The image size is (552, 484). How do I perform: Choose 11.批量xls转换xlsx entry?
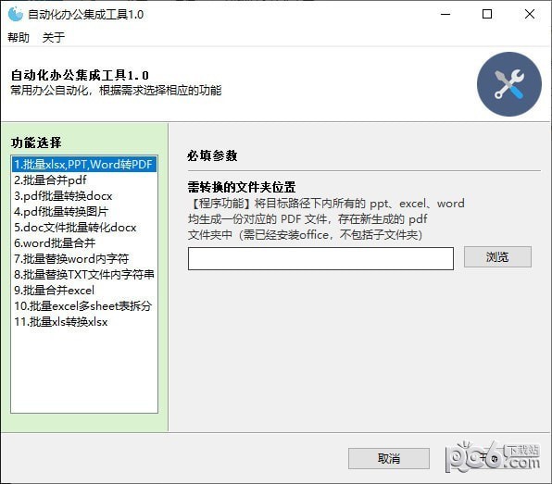pyautogui.click(x=84, y=322)
